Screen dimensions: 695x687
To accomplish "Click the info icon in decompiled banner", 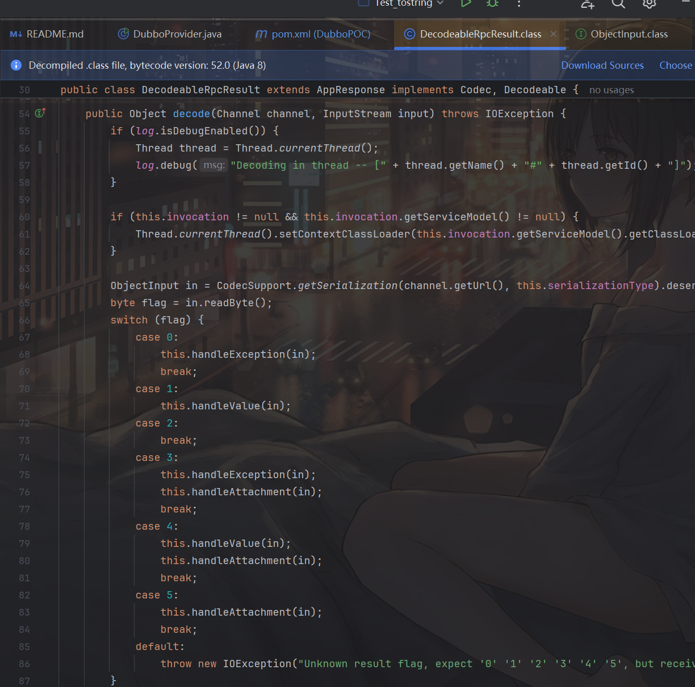I will point(16,65).
